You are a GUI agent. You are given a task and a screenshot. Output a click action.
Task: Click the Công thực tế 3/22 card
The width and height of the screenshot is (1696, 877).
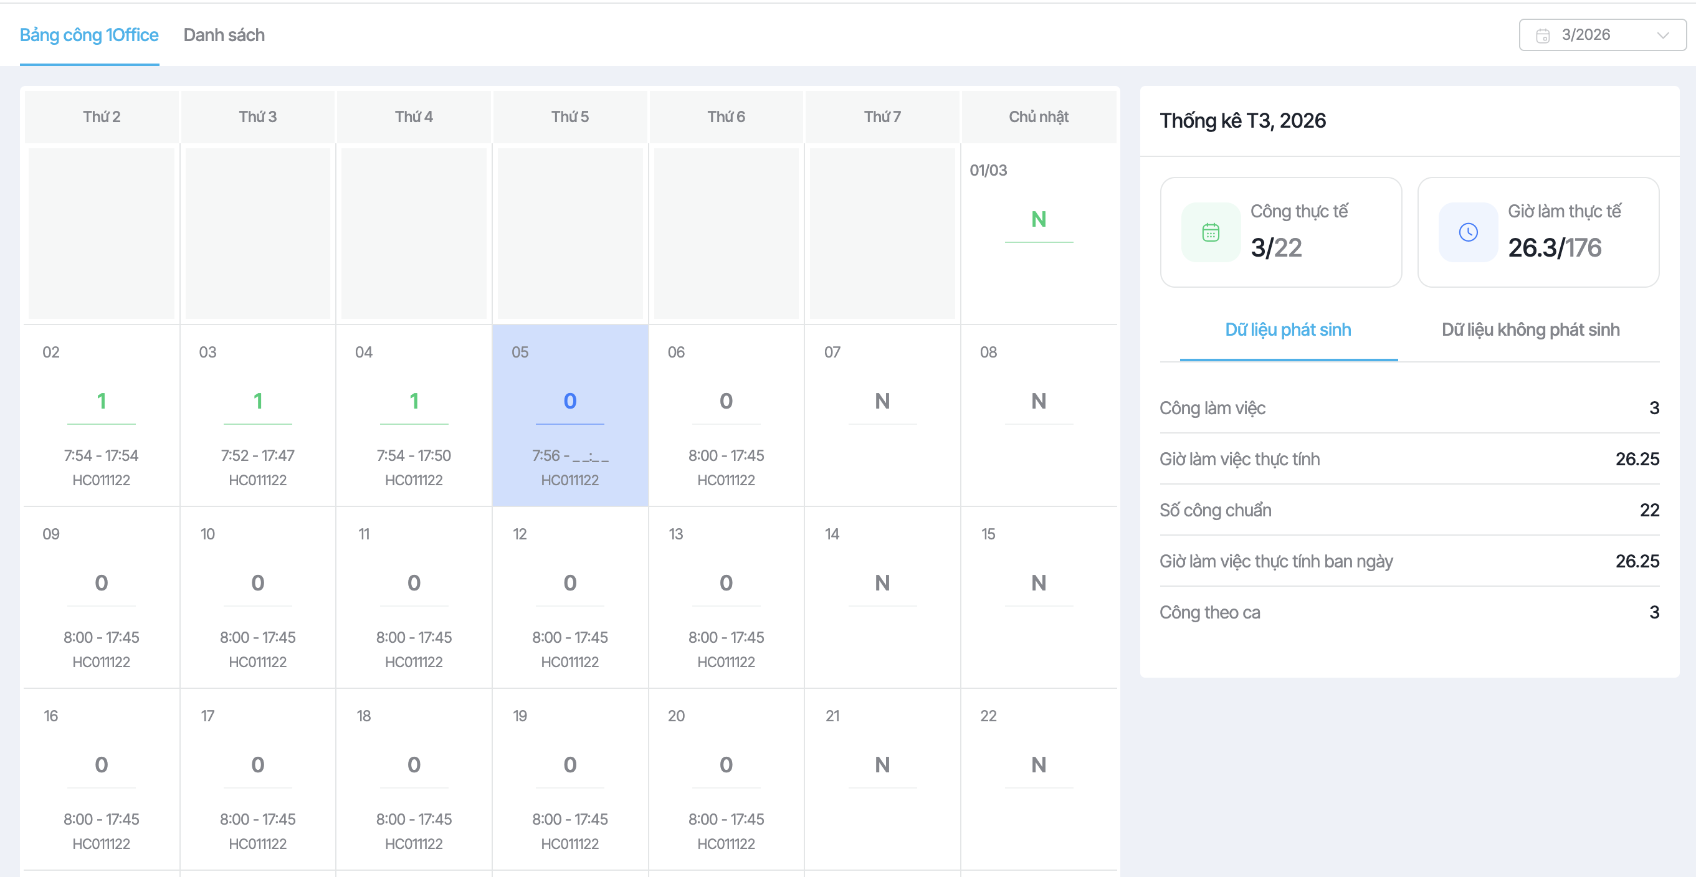[x=1280, y=232]
